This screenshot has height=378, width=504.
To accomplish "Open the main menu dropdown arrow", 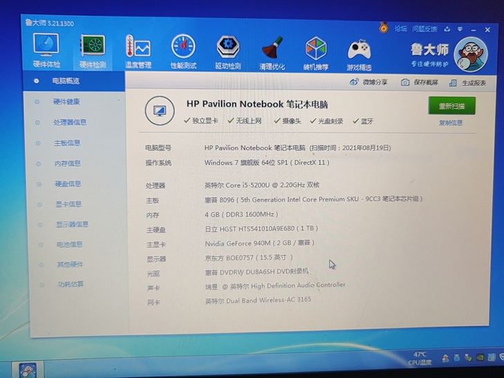I will (x=460, y=29).
